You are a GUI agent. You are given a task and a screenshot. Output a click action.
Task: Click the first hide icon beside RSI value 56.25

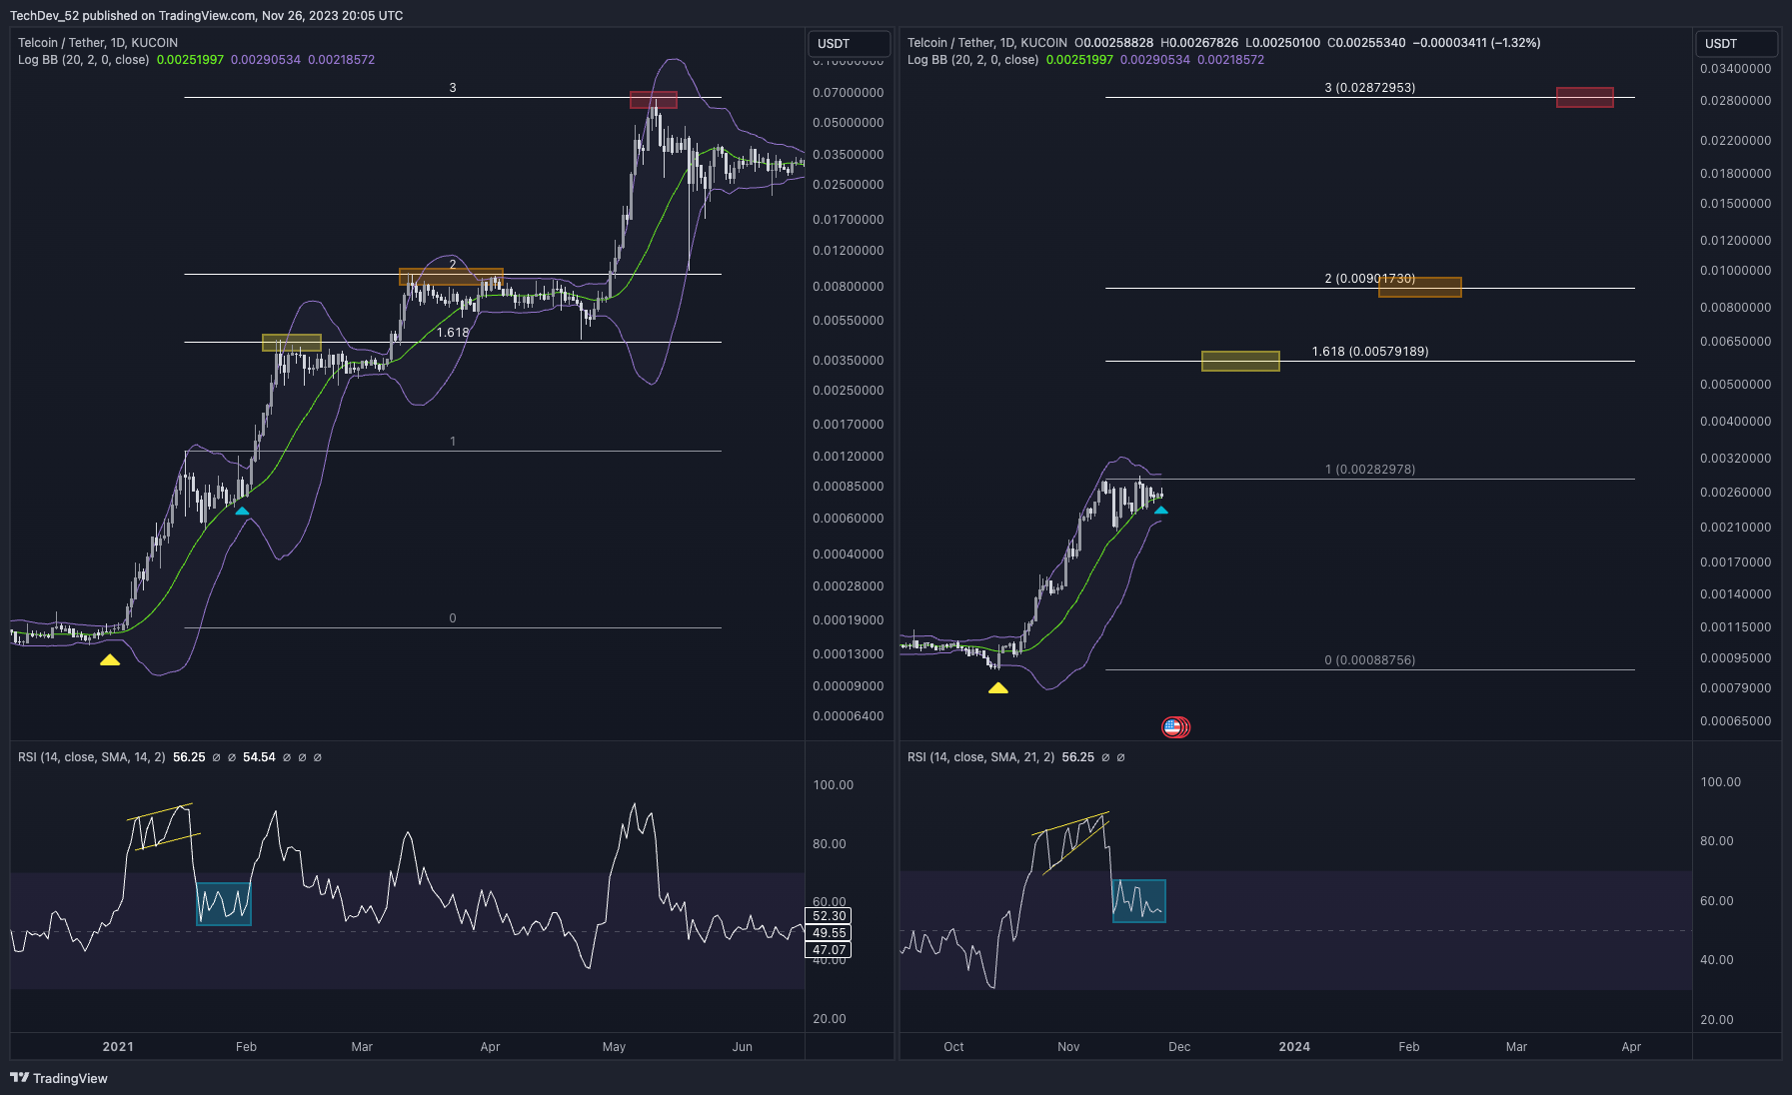click(216, 756)
